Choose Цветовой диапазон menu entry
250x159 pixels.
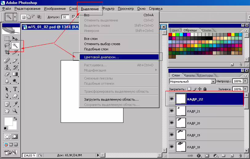pyautogui.click(x=119, y=57)
